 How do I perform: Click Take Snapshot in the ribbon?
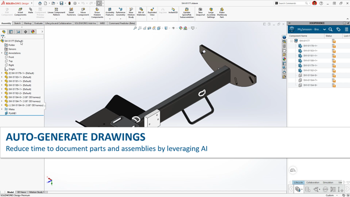[x=200, y=12]
